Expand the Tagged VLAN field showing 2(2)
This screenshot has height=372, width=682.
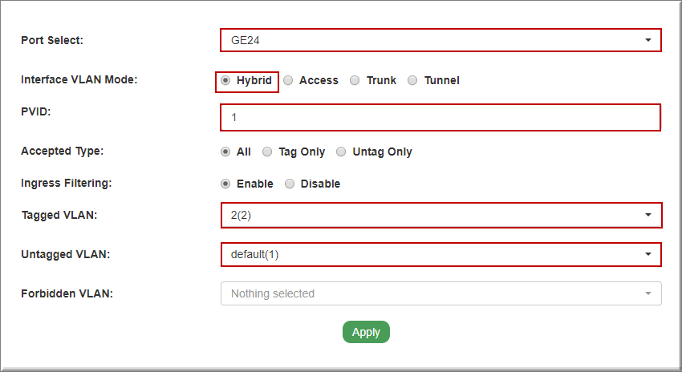point(433,216)
